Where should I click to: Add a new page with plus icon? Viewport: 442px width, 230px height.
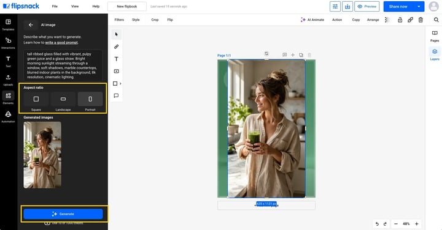tap(293, 55)
